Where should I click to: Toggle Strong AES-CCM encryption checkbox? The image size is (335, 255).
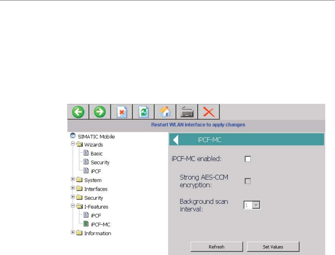click(247, 181)
